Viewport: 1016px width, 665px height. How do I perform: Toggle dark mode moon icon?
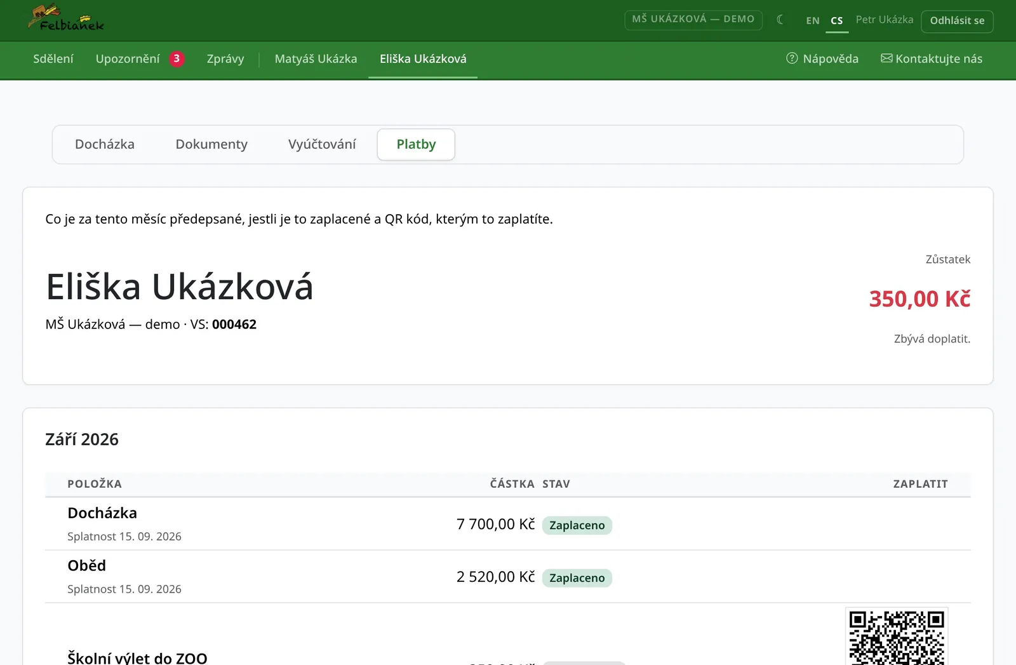point(780,20)
